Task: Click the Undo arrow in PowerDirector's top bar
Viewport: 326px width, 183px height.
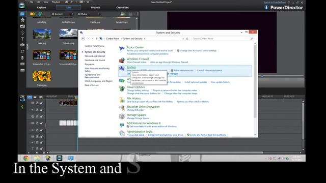Action: (71, 2)
